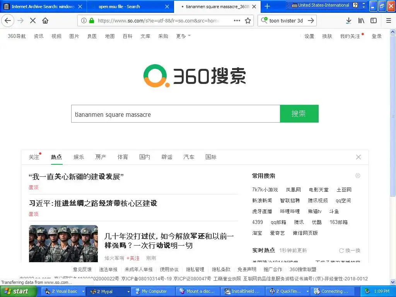Open the 地图 maps link
Image resolution: width=396 pixels, height=297 pixels.
click(x=110, y=36)
